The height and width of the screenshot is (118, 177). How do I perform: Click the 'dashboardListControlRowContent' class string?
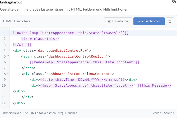pos(78,74)
